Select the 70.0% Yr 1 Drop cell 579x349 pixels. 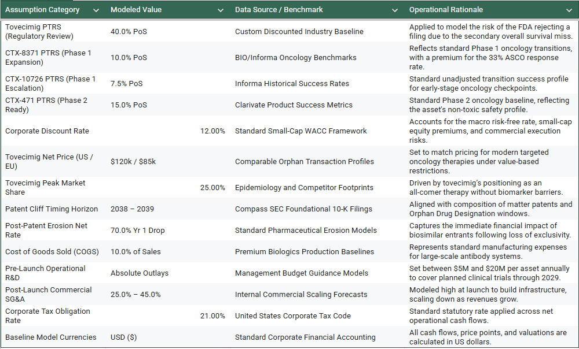pos(168,231)
